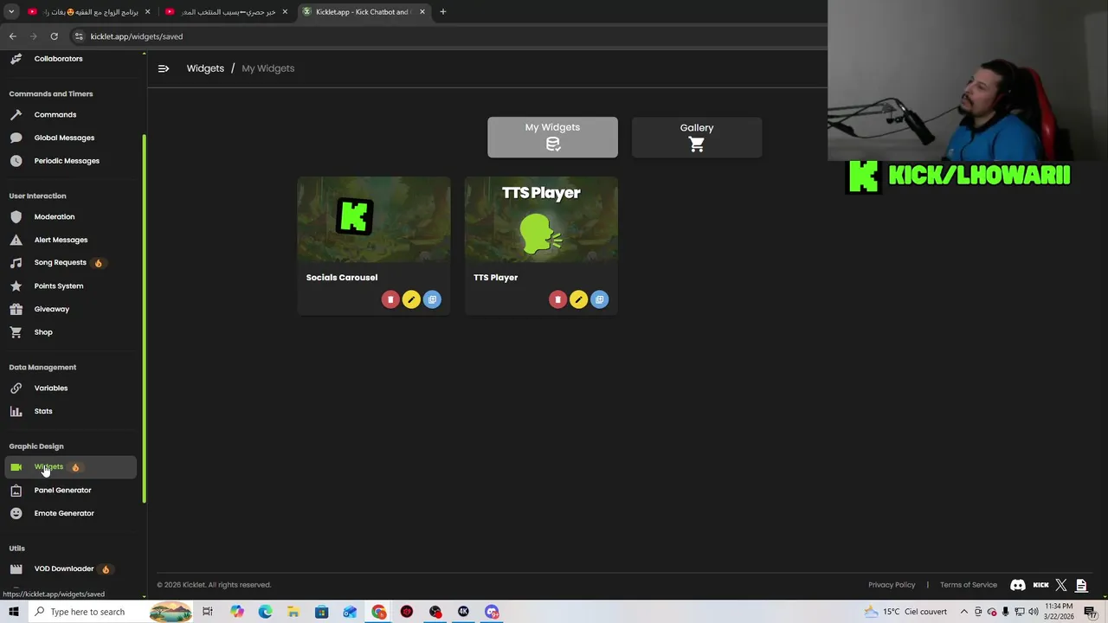Screen dimensions: 1108x623
Task: Go to Widgets breadcrumb
Action: (205, 68)
